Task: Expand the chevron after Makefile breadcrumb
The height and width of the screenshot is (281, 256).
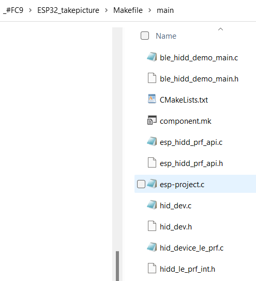Action: (x=149, y=10)
